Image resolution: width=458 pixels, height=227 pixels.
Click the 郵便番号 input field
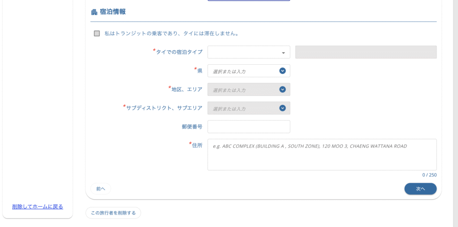(249, 127)
